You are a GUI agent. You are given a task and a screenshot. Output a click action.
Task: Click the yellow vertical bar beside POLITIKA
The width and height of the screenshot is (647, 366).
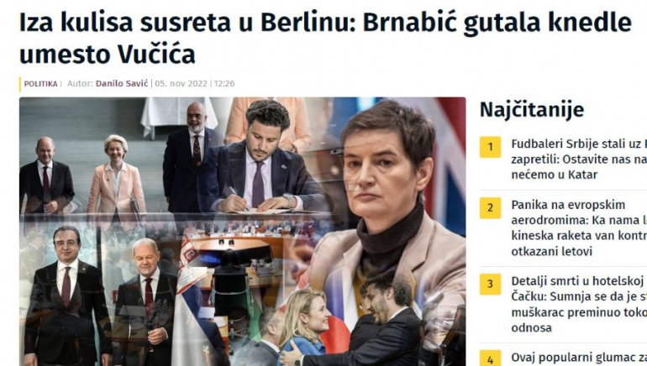pos(20,84)
